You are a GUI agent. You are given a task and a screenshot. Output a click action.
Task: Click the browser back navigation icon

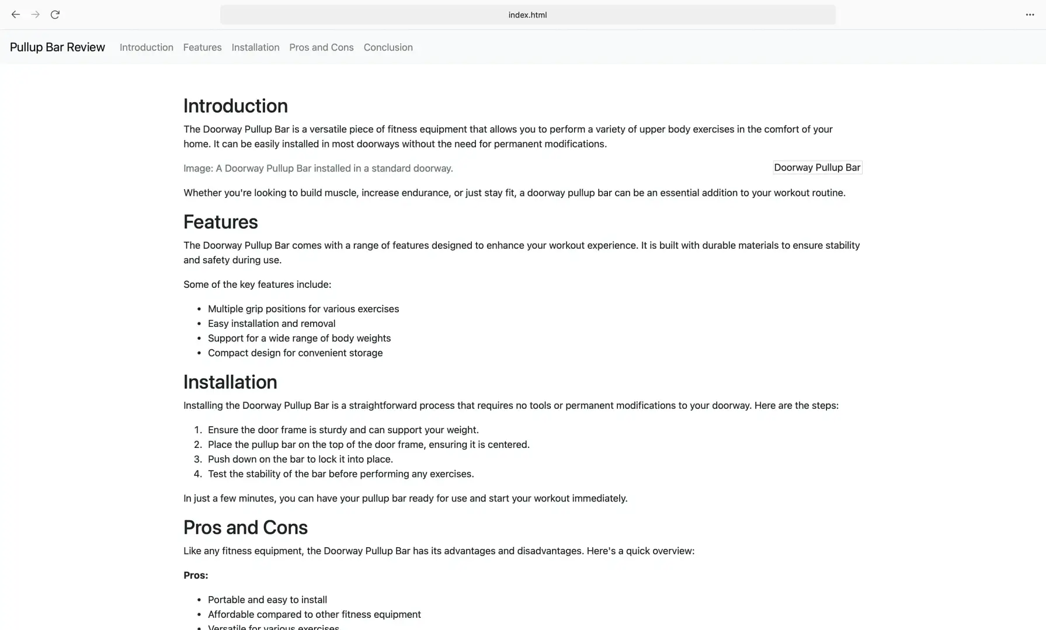point(15,15)
